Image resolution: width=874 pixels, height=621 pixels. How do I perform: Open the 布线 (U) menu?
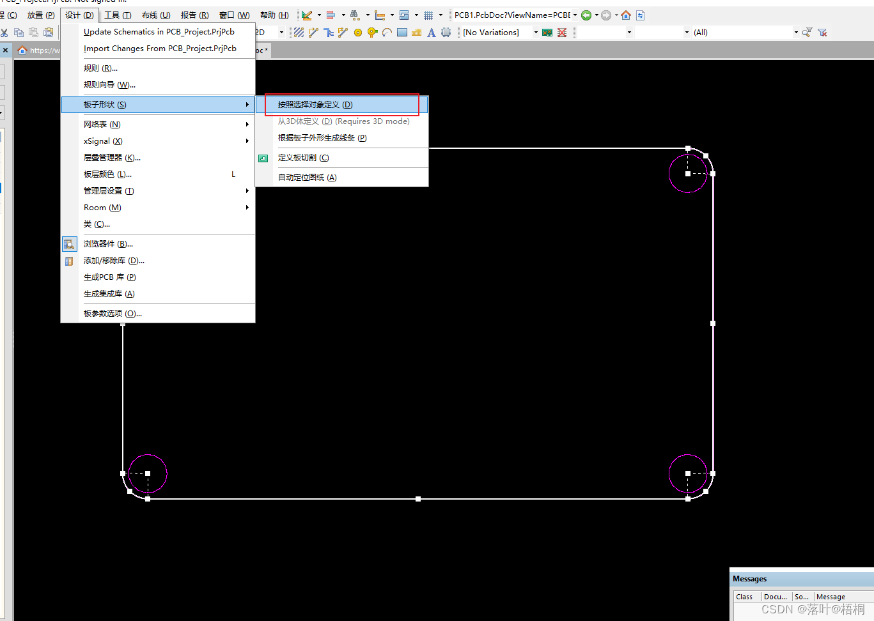tap(156, 15)
